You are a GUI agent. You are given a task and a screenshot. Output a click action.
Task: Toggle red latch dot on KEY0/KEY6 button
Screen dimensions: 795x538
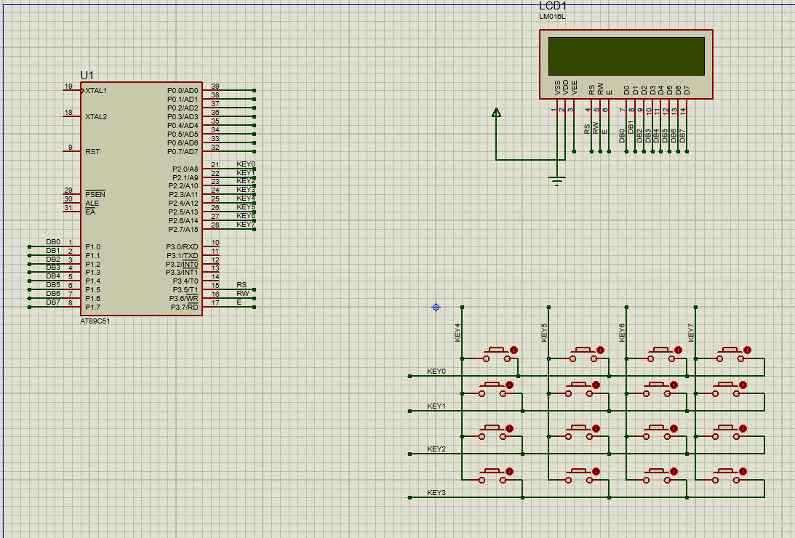click(679, 350)
